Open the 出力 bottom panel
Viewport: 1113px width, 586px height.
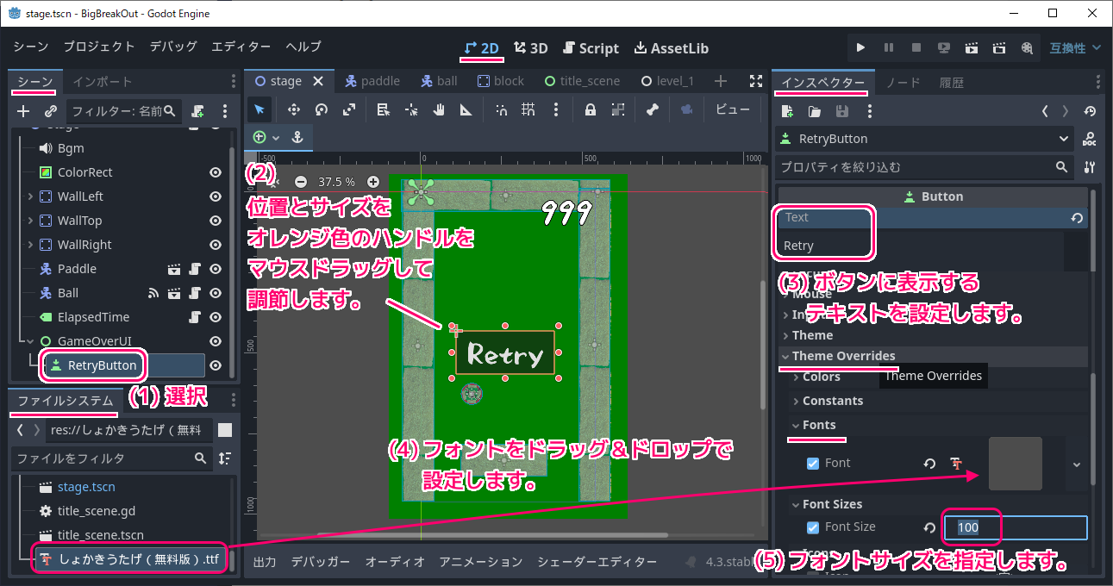pyautogui.click(x=264, y=562)
